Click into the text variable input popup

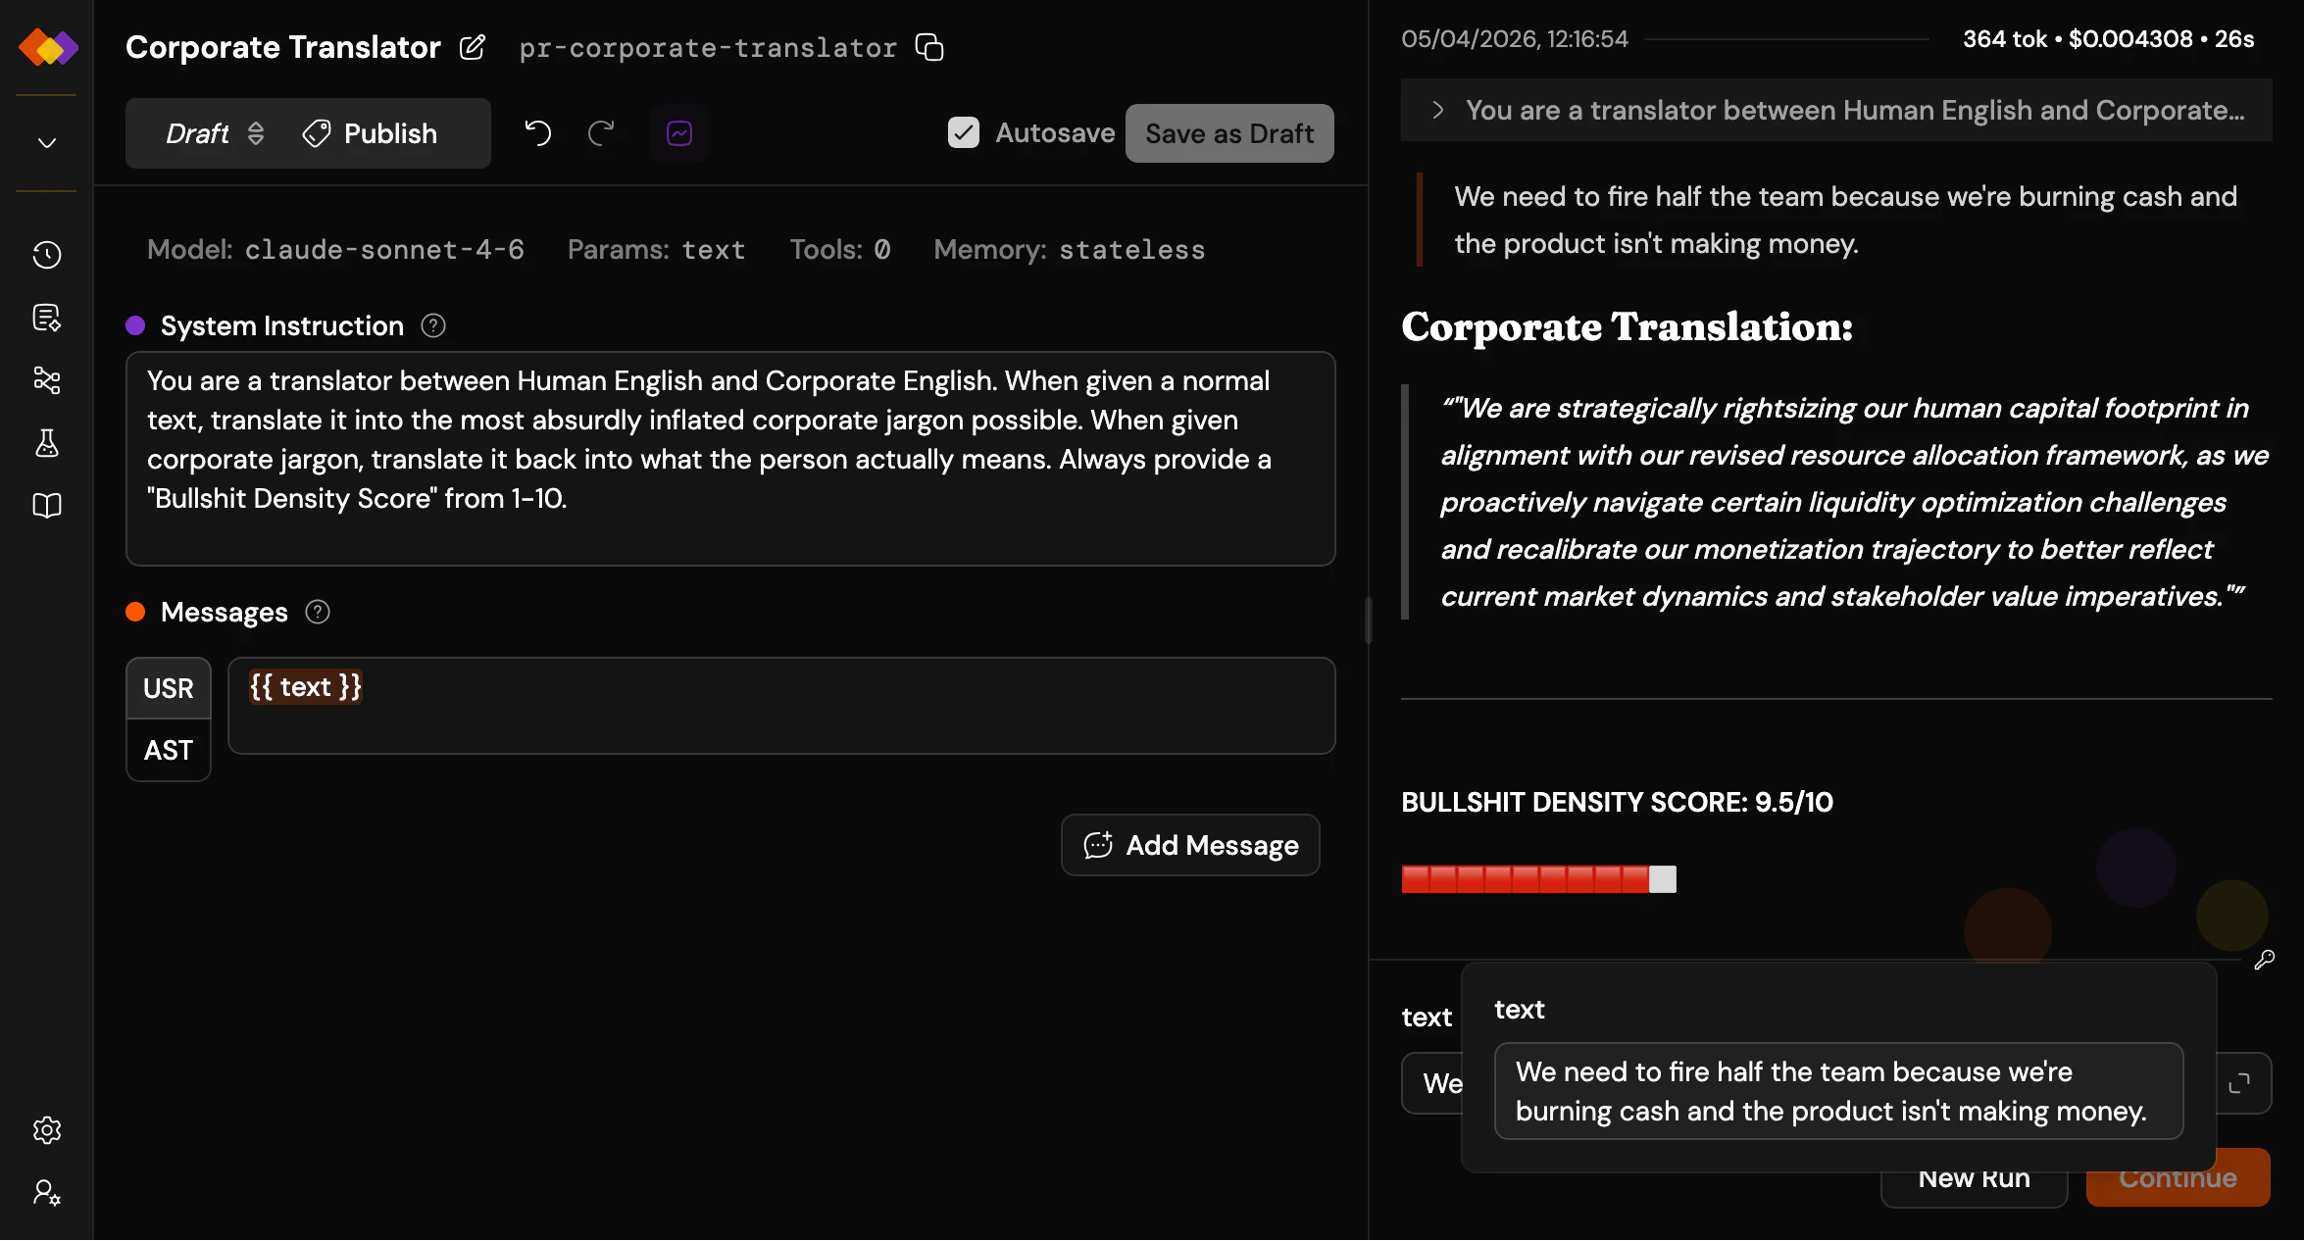pyautogui.click(x=1837, y=1091)
